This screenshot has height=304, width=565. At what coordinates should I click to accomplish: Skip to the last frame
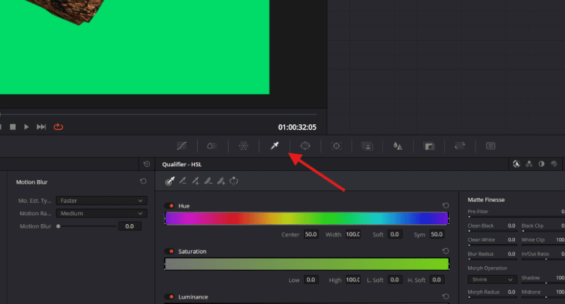[41, 127]
